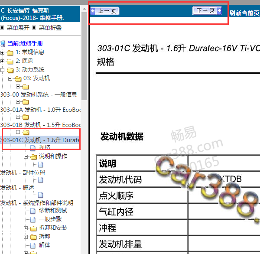Collapse the 说明和操作 node
This screenshot has width=260, height=254.
pyautogui.click(x=26, y=156)
